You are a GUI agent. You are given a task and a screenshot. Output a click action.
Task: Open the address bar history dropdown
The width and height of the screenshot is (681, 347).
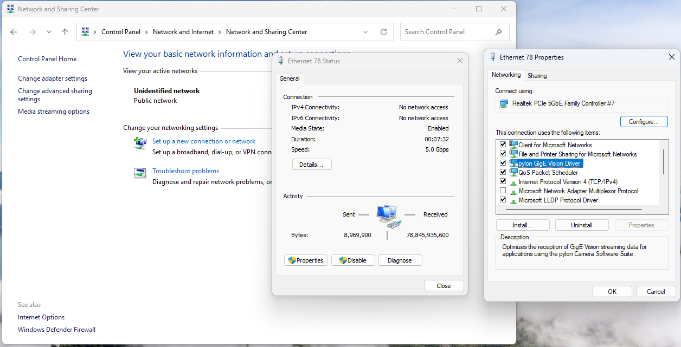[x=367, y=32]
